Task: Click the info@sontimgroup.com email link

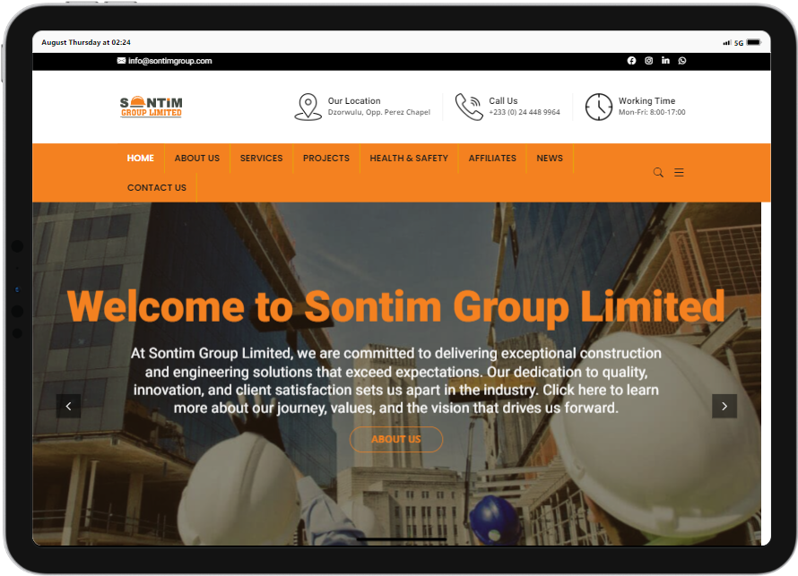Action: click(170, 61)
